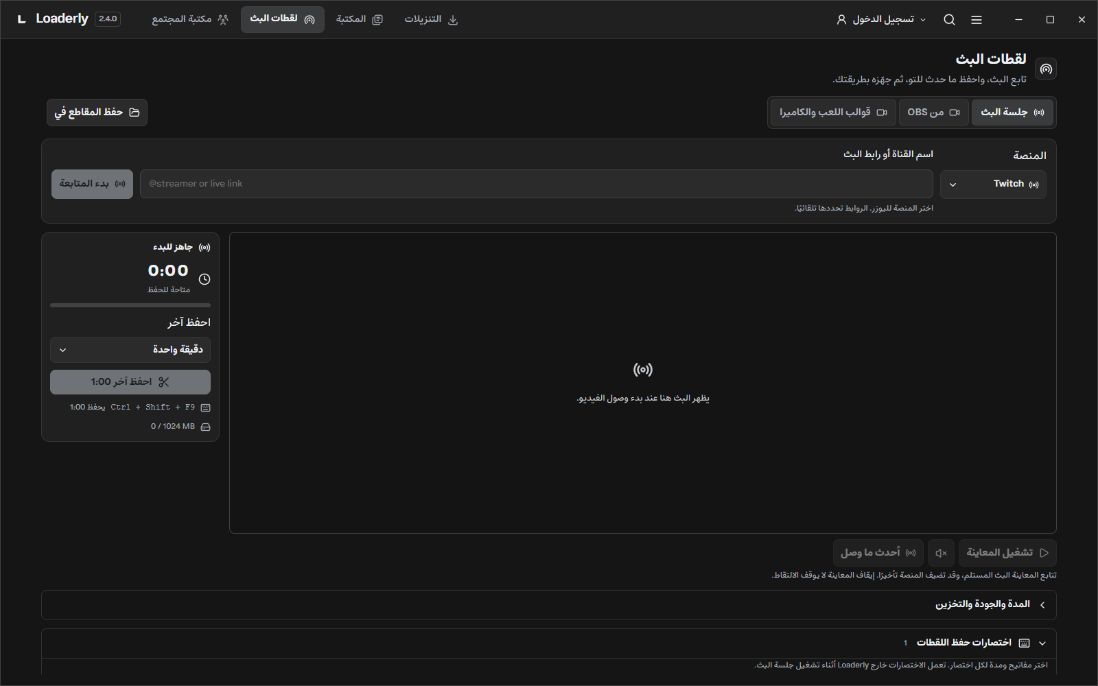
Task: Minimize the Loaderly window
Action: 1018,20
